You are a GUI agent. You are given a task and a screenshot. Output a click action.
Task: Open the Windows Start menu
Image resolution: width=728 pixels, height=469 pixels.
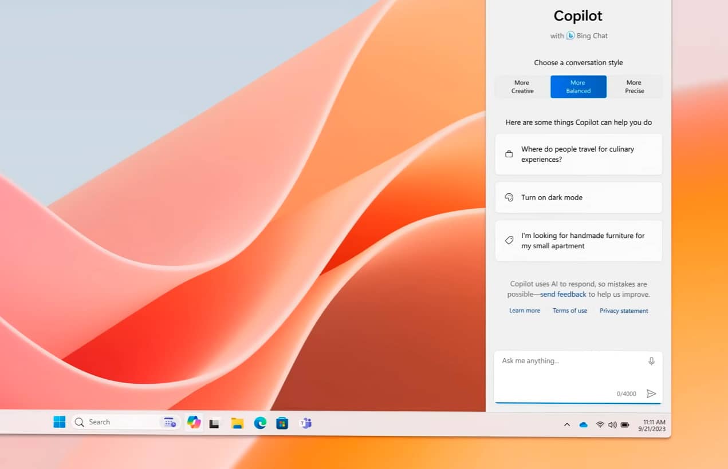coord(60,422)
